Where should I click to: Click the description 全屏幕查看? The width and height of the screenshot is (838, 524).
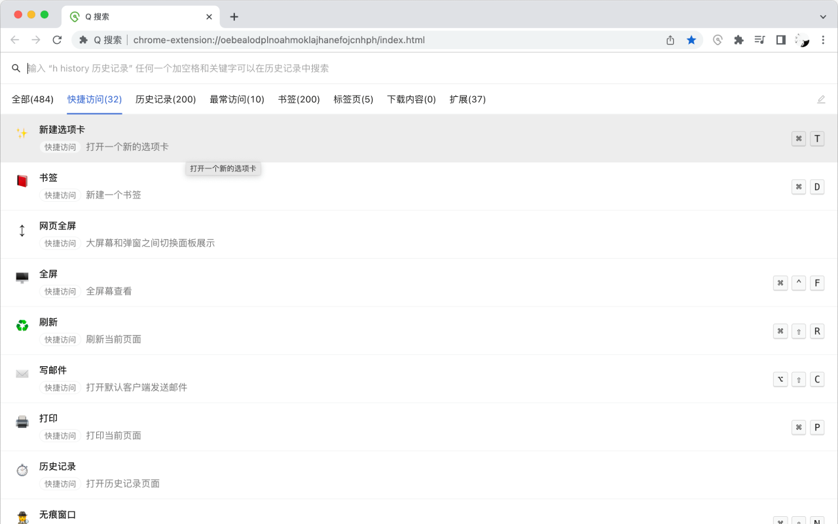pyautogui.click(x=109, y=291)
